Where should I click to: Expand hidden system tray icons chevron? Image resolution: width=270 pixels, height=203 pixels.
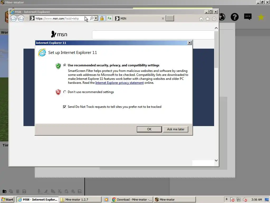coord(226,199)
